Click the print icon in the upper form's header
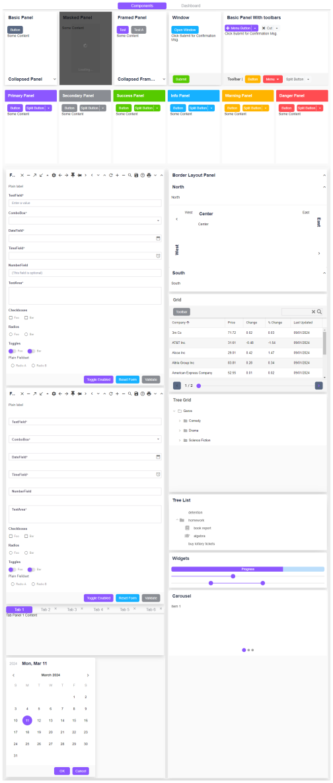Screen dimensions: 333x783 point(149,176)
